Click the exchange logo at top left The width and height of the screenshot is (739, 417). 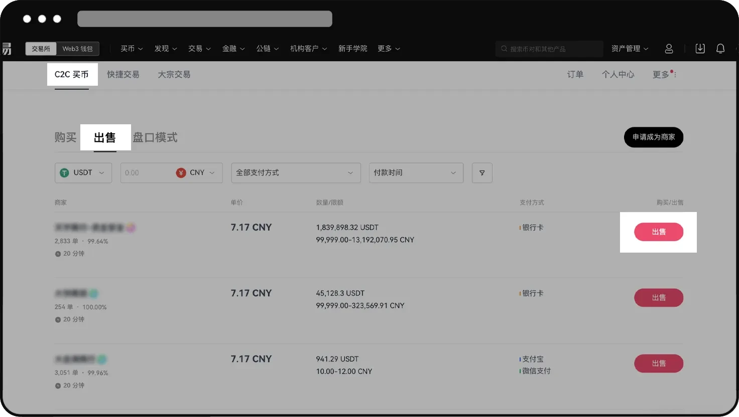(x=7, y=49)
